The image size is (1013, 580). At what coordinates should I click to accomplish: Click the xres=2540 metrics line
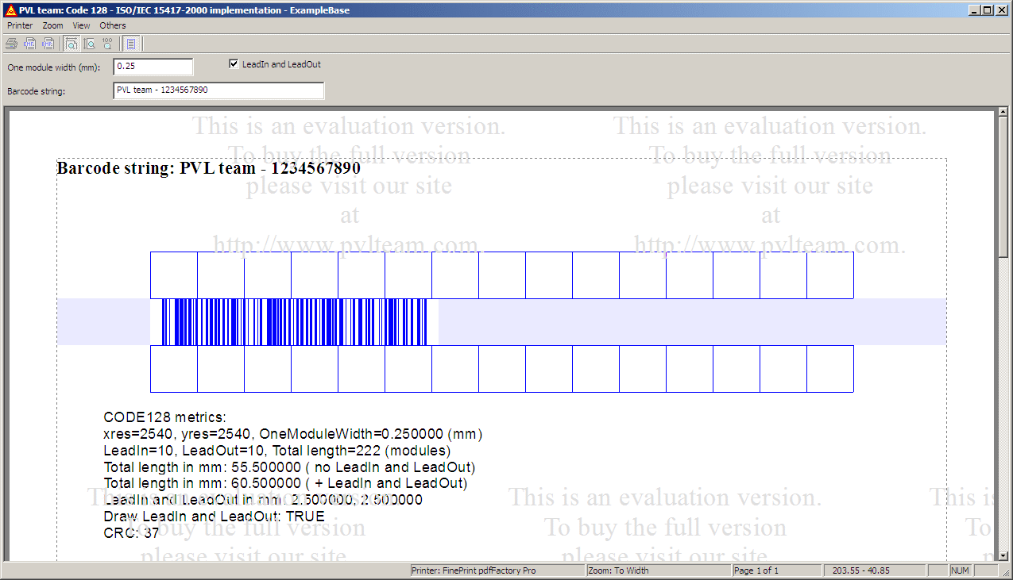click(293, 434)
